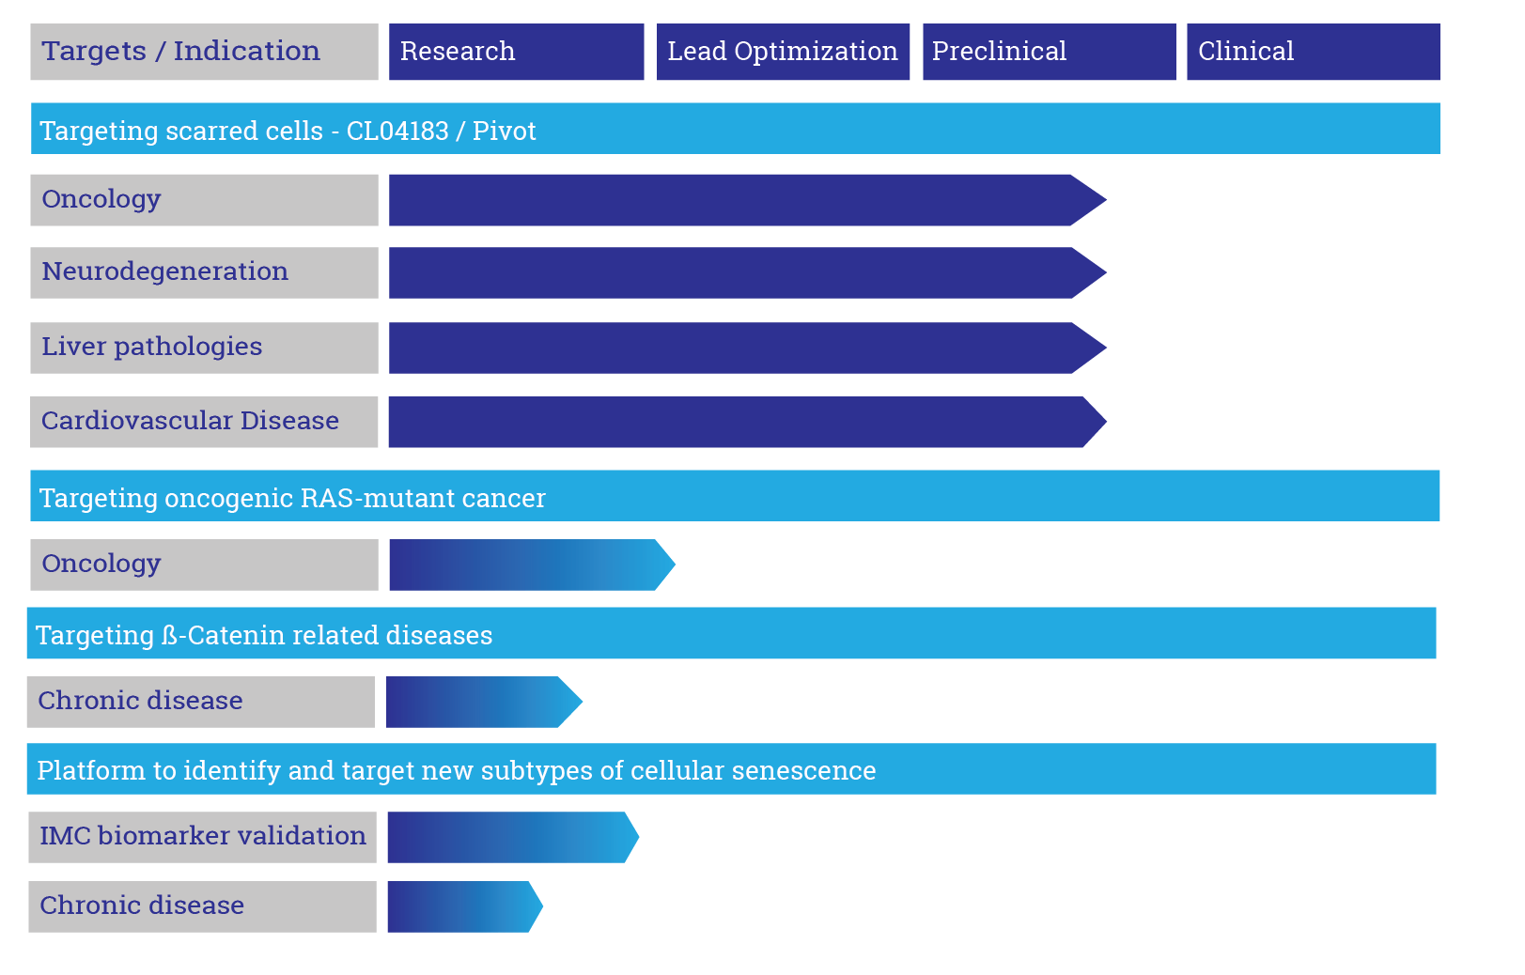Select Chronic disease under ß-Catenin section
Viewport: 1525px width, 975px height.
click(x=200, y=702)
